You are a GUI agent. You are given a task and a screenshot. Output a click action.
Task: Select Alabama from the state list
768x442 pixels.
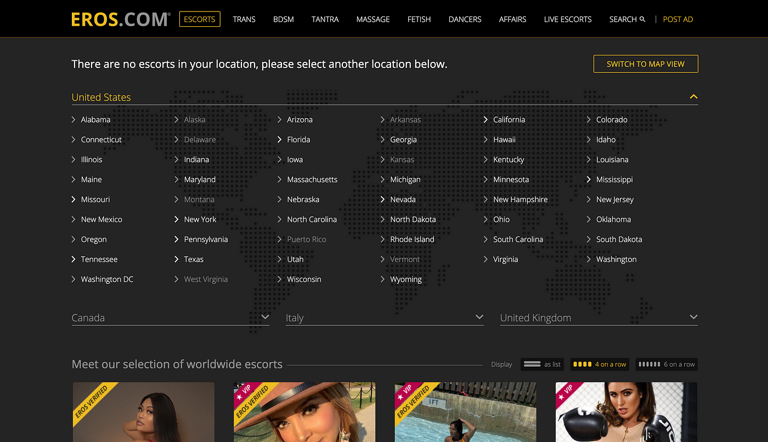click(95, 119)
